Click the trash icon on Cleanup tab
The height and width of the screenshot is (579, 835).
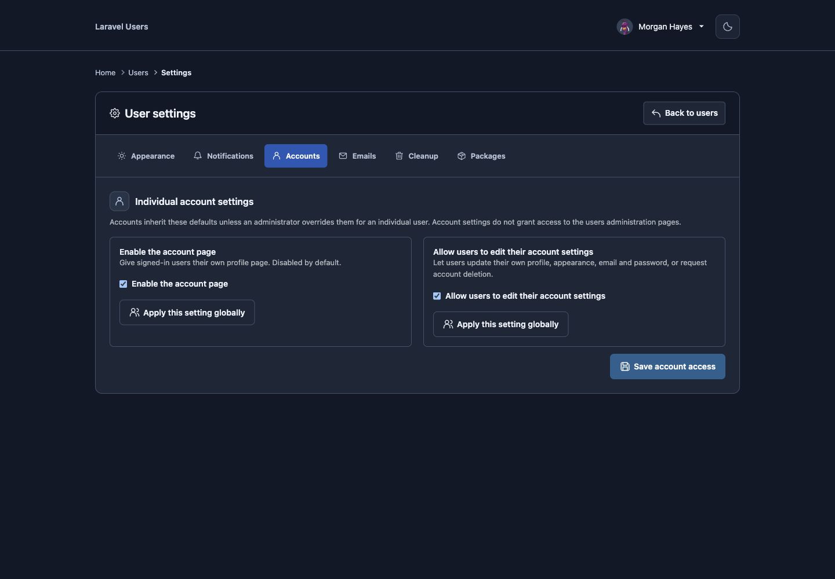(x=399, y=156)
